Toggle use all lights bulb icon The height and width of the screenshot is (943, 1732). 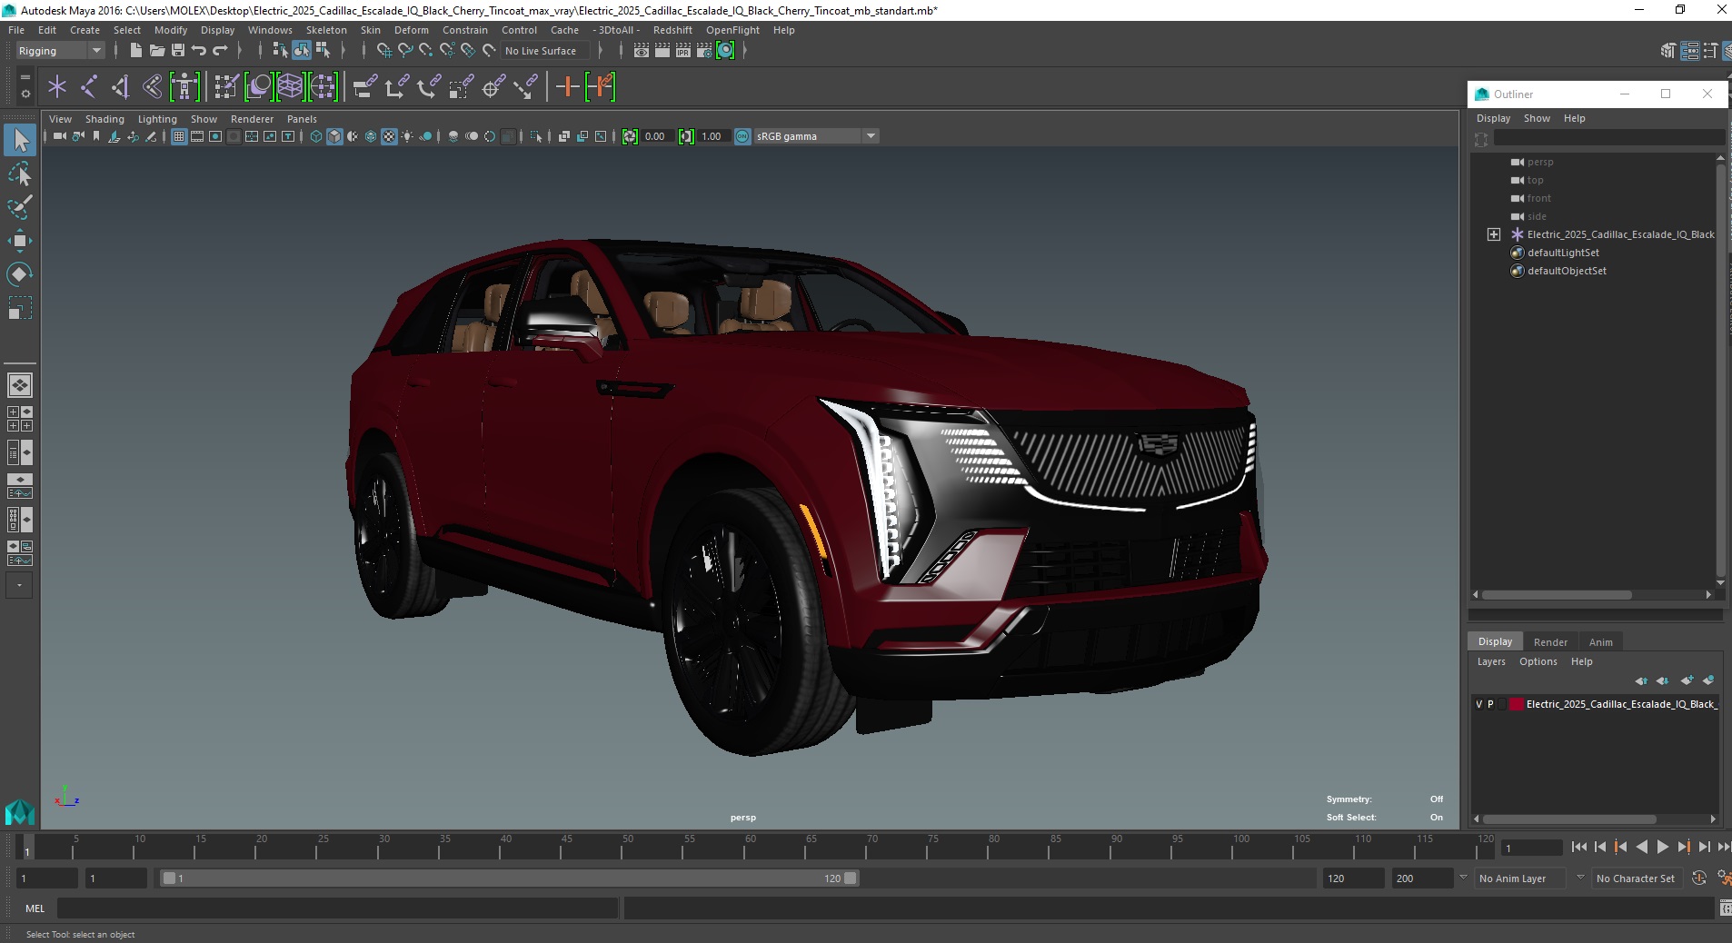pyautogui.click(x=407, y=136)
